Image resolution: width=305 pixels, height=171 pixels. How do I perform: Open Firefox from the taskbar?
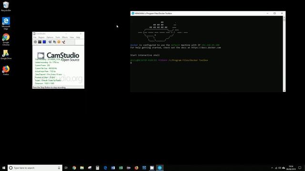tap(136, 168)
